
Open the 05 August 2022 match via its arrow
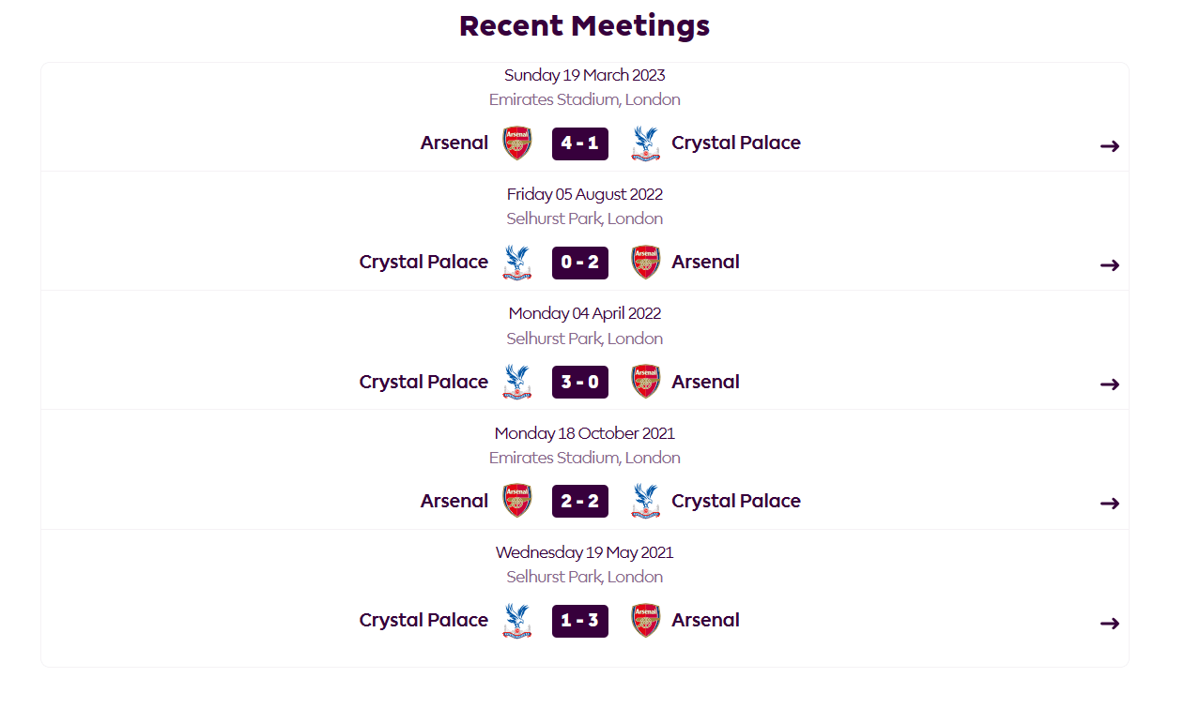1110,264
